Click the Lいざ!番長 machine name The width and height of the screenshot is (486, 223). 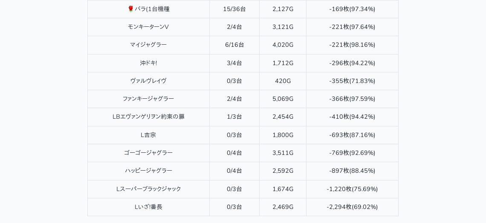148,207
